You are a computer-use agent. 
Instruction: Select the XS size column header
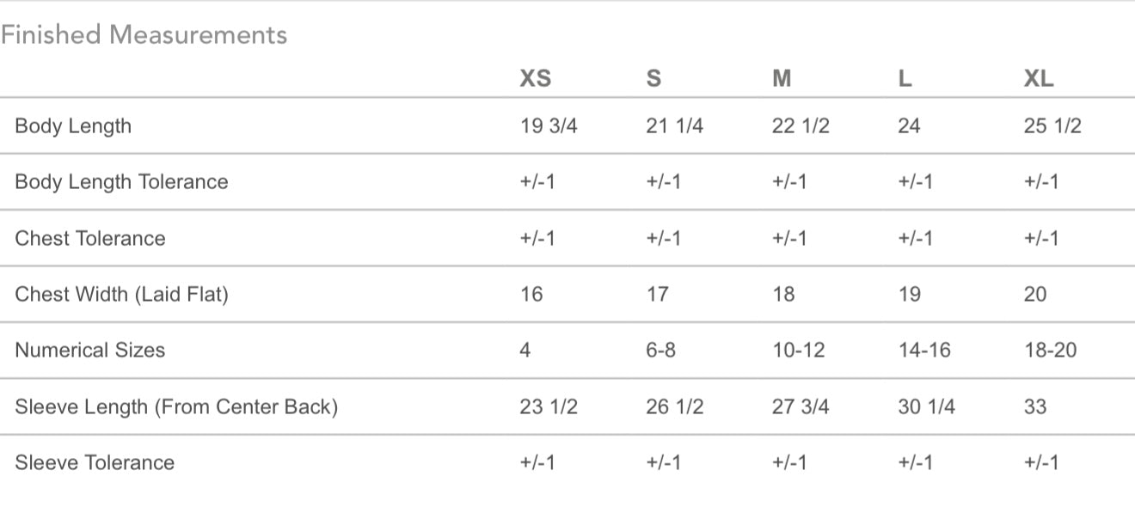point(535,79)
